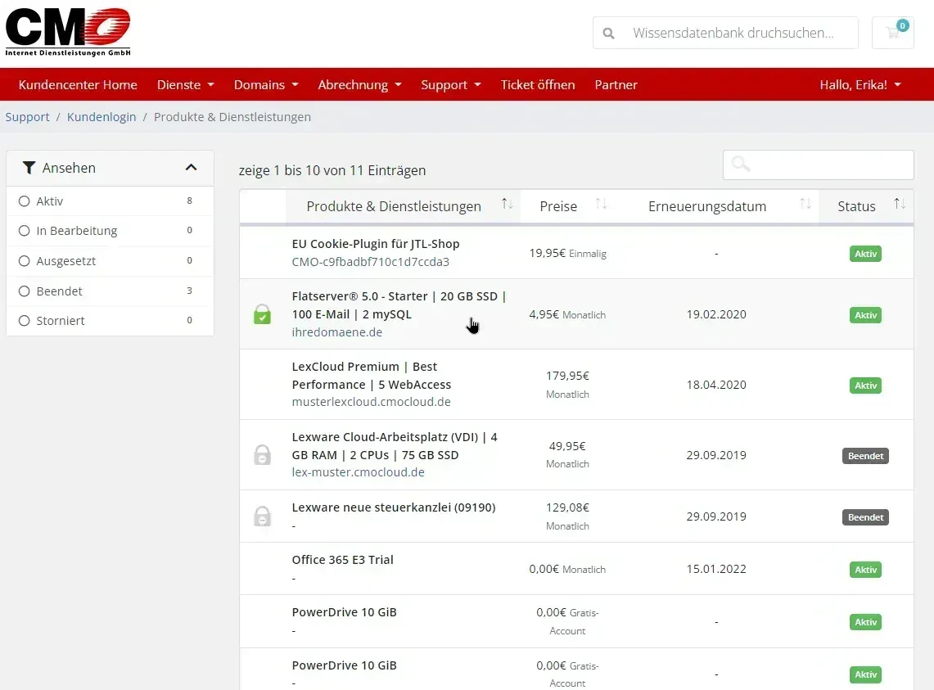Click the table search magnifier icon
The height and width of the screenshot is (690, 934).
click(x=741, y=165)
